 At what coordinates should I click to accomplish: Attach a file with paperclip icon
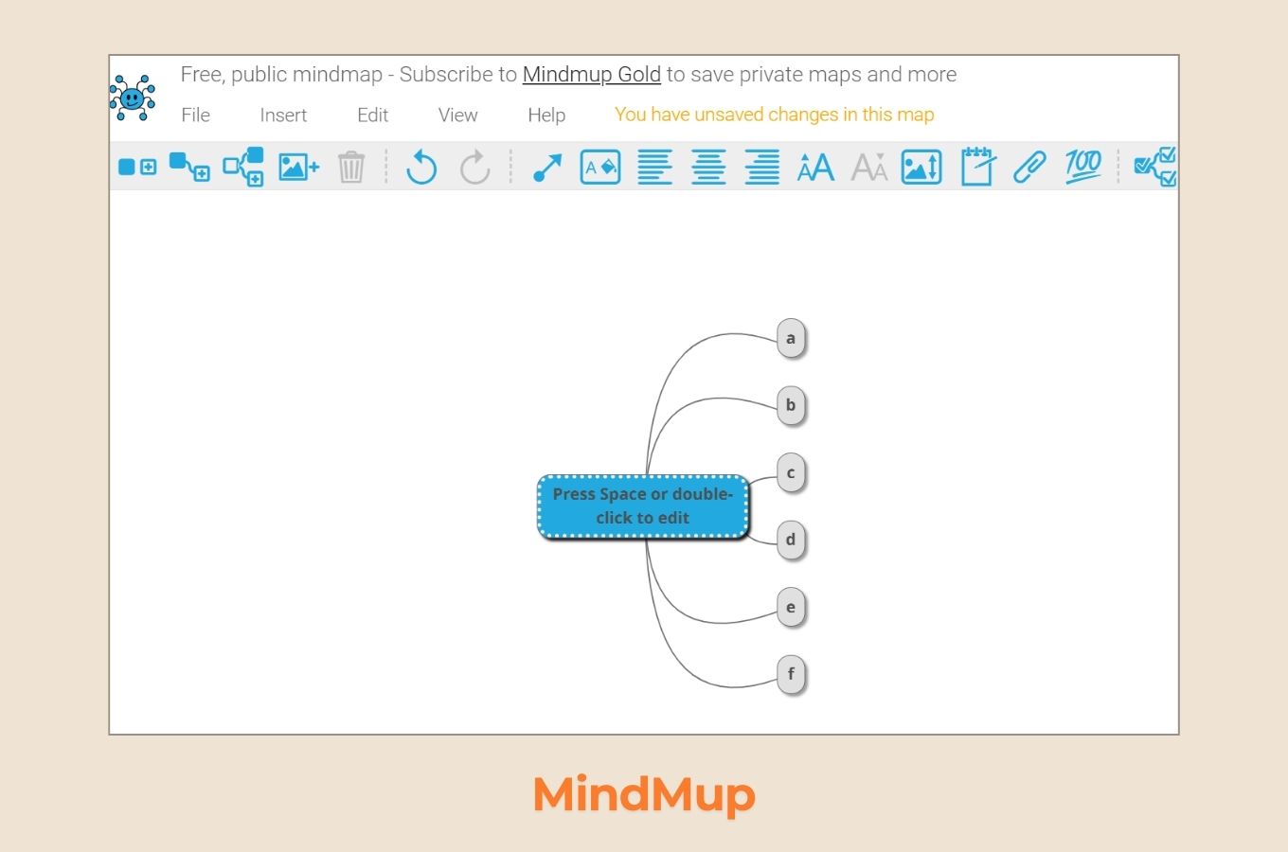(x=1029, y=168)
